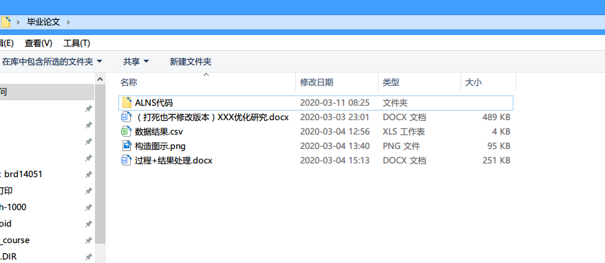Click the sidebar scrollbar up arrow

pyautogui.click(x=100, y=80)
